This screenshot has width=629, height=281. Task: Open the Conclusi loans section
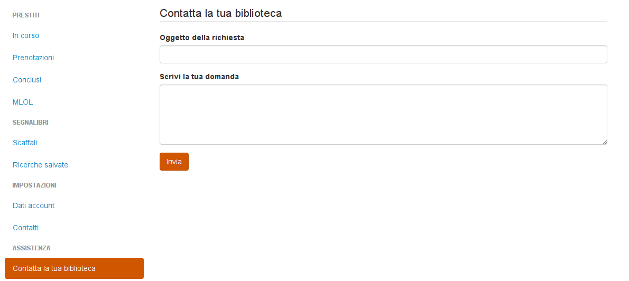click(x=27, y=80)
